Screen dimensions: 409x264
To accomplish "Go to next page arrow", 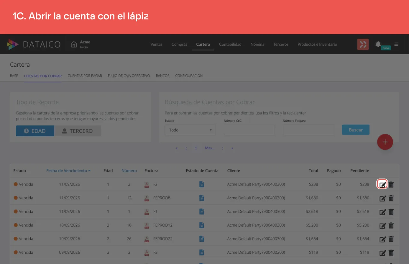I will click(x=223, y=148).
